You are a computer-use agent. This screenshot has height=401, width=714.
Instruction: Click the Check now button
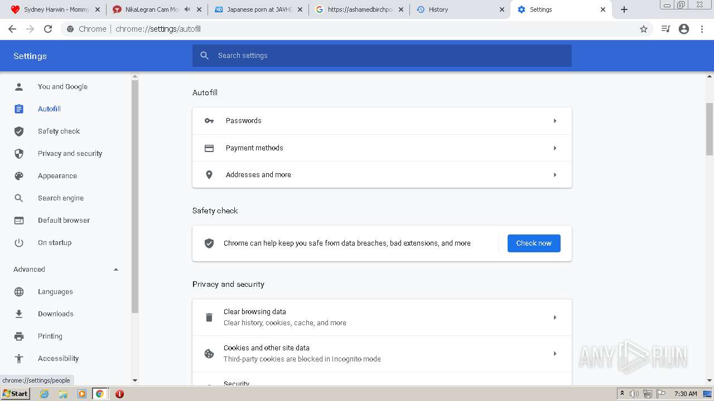coord(534,243)
